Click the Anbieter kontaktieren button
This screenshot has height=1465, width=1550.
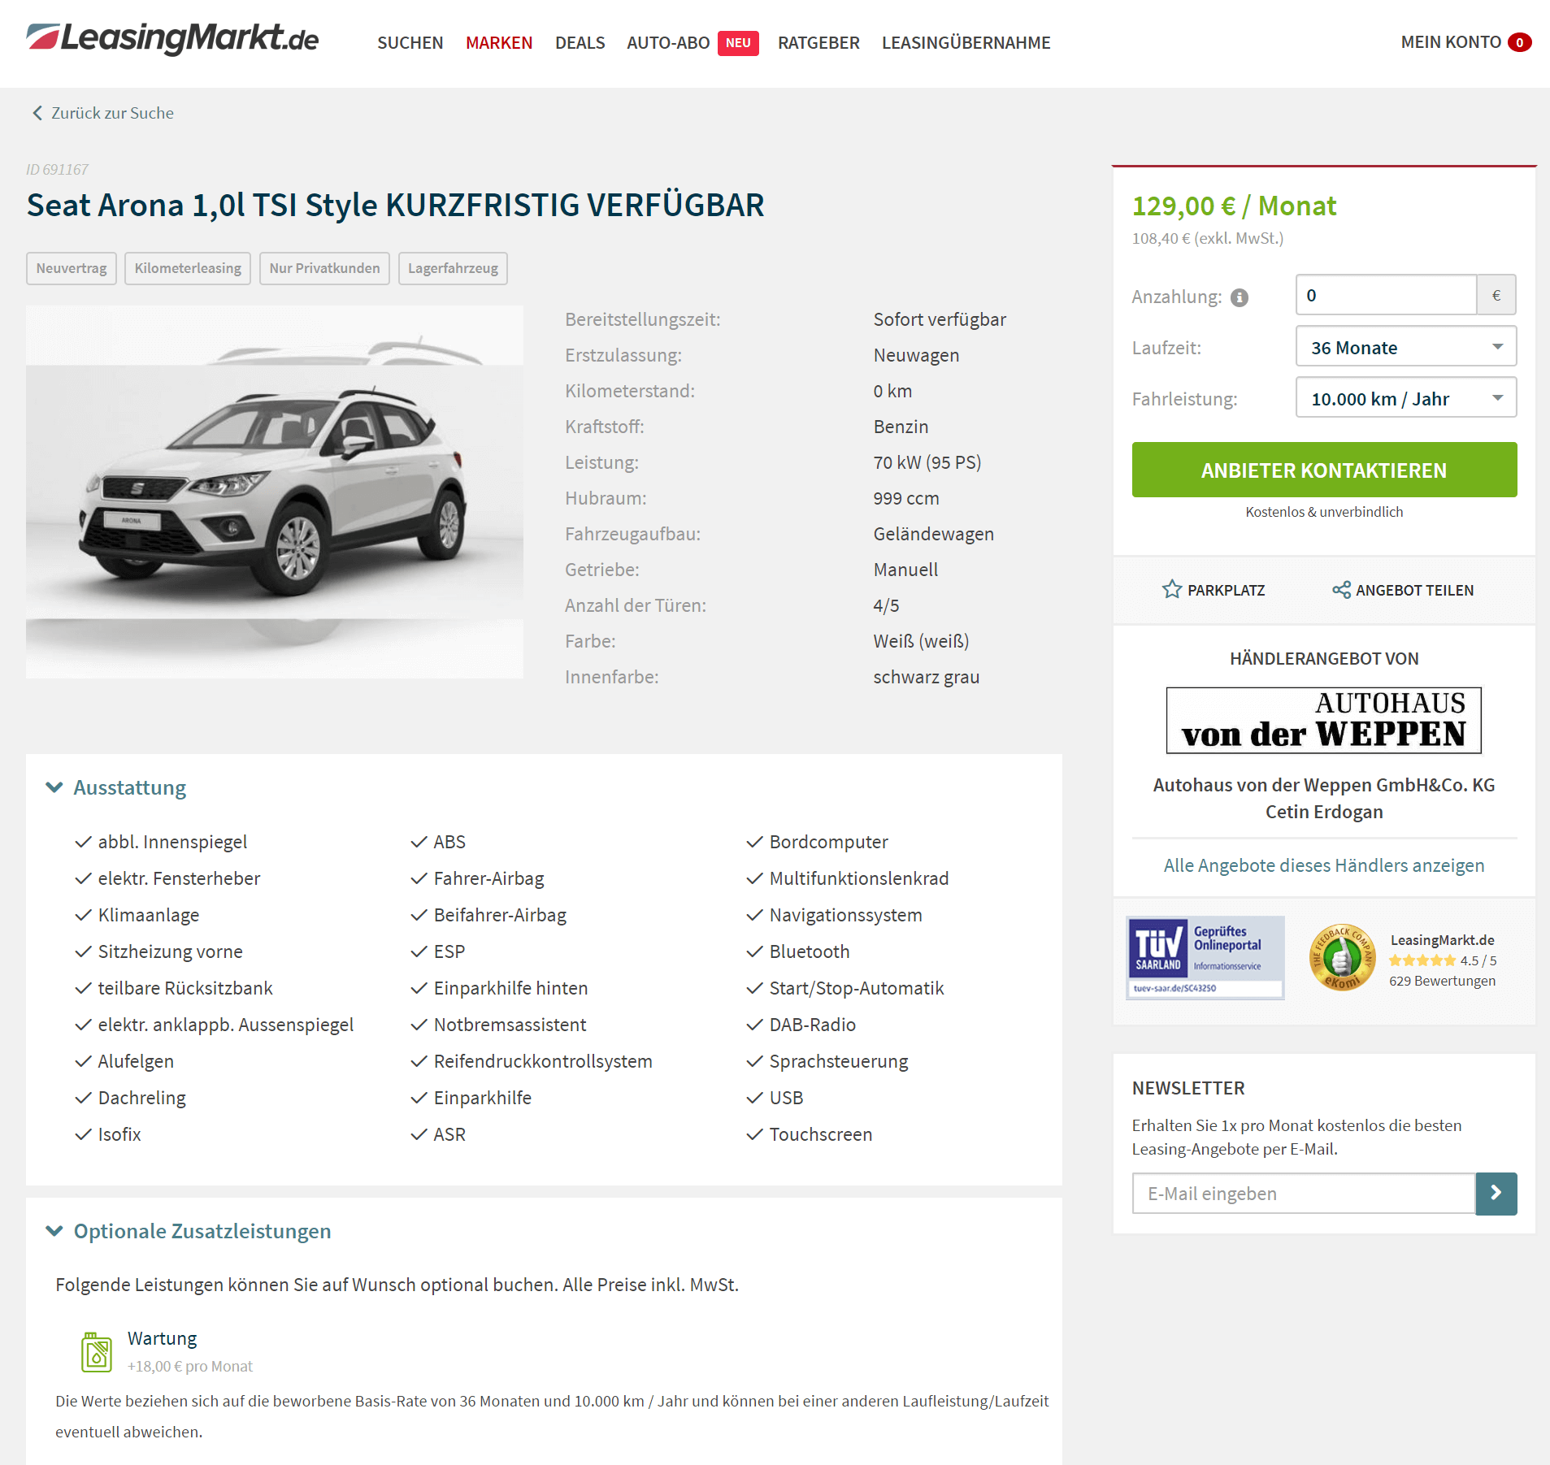click(x=1324, y=470)
